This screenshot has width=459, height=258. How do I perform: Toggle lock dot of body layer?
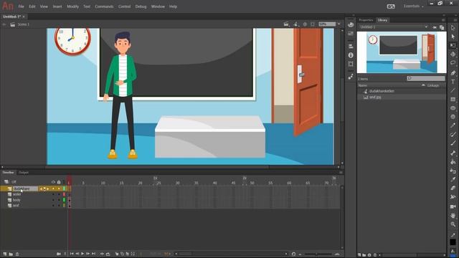(x=59, y=200)
